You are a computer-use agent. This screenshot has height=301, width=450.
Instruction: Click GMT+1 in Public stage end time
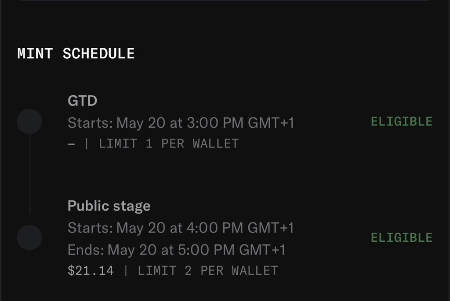[x=262, y=250]
